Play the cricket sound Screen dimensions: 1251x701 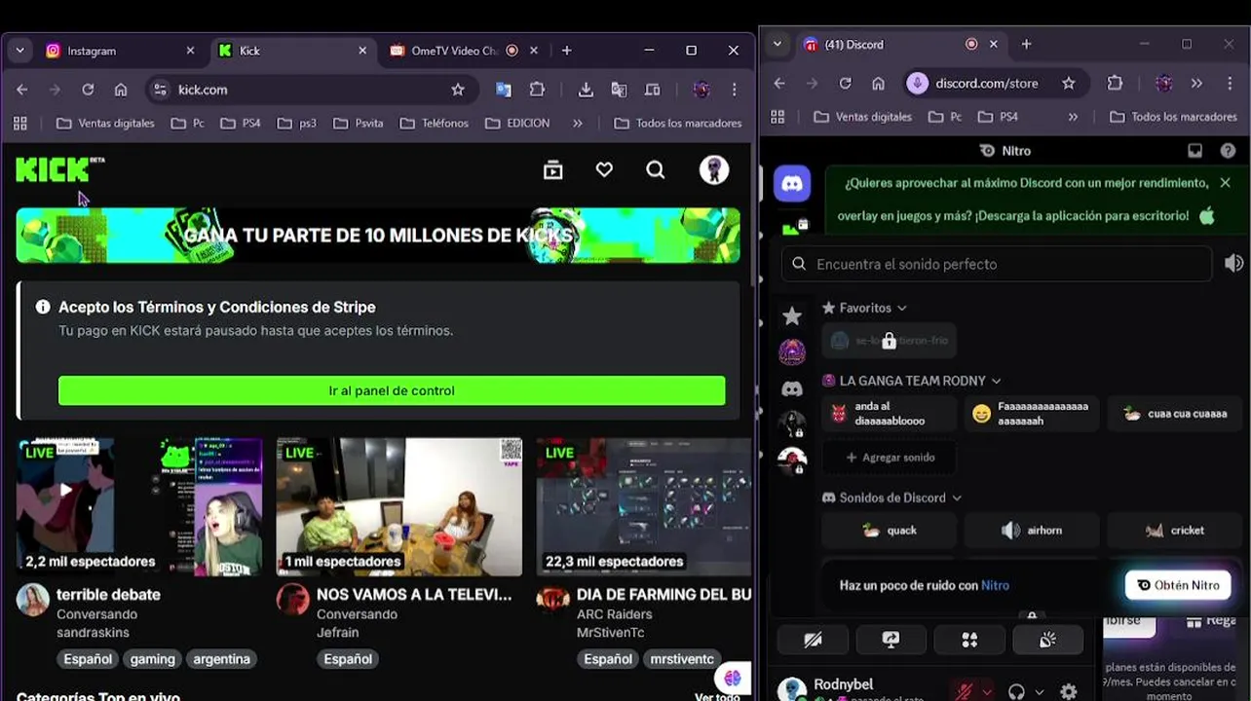[x=1174, y=531]
